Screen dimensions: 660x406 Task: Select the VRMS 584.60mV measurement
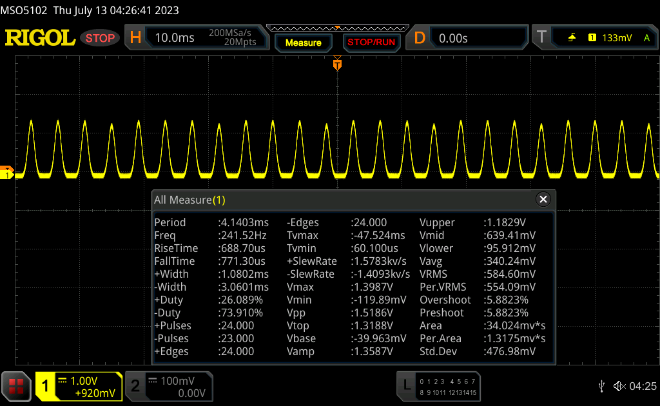(x=478, y=274)
